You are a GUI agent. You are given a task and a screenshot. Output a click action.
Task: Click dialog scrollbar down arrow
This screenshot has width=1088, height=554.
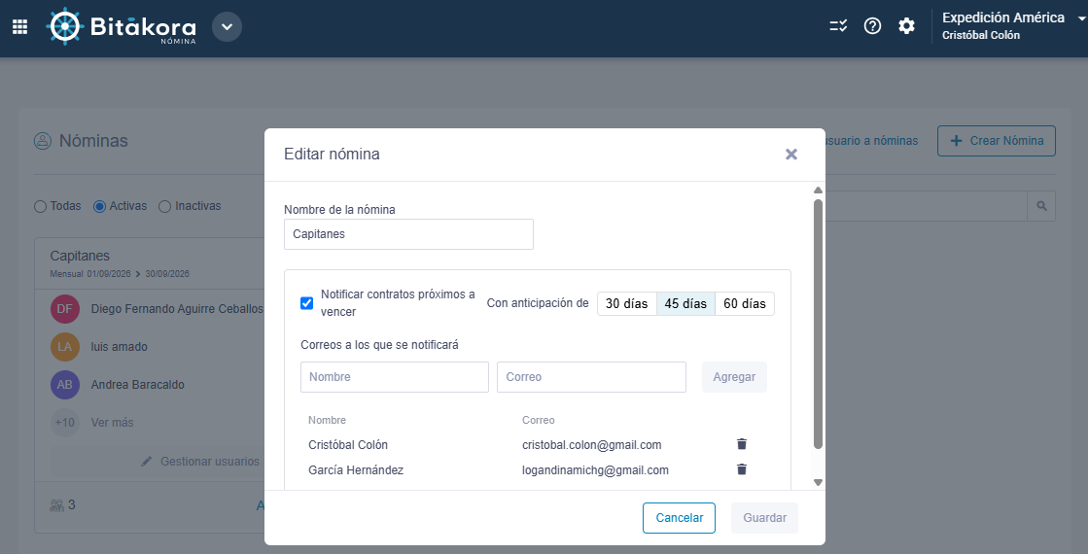[818, 482]
